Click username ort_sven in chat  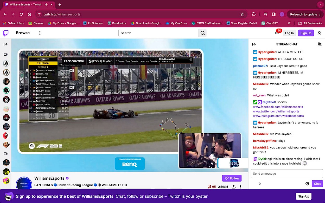click(259, 95)
